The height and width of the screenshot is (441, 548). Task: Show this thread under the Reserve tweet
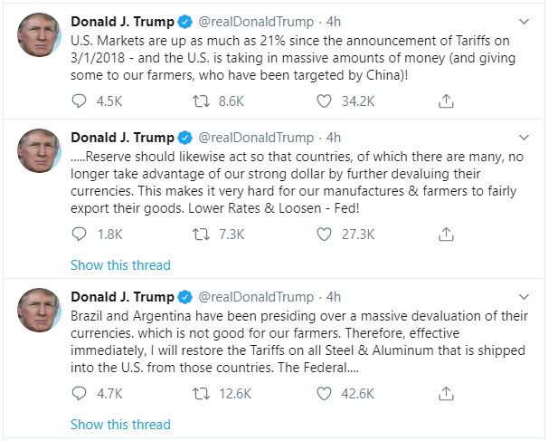point(120,265)
